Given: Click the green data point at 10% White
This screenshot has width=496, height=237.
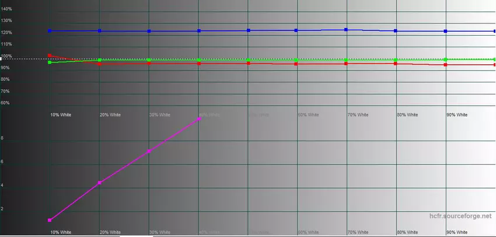Looking at the screenshot, I should [50, 62].
